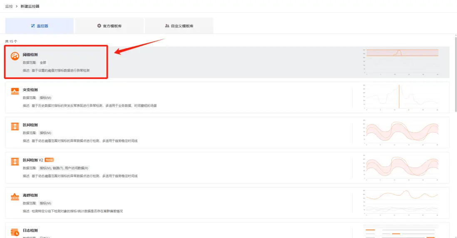Screen dimensions: 457x238
Task: Select the 区间检测 title without V2
Action: (30, 125)
